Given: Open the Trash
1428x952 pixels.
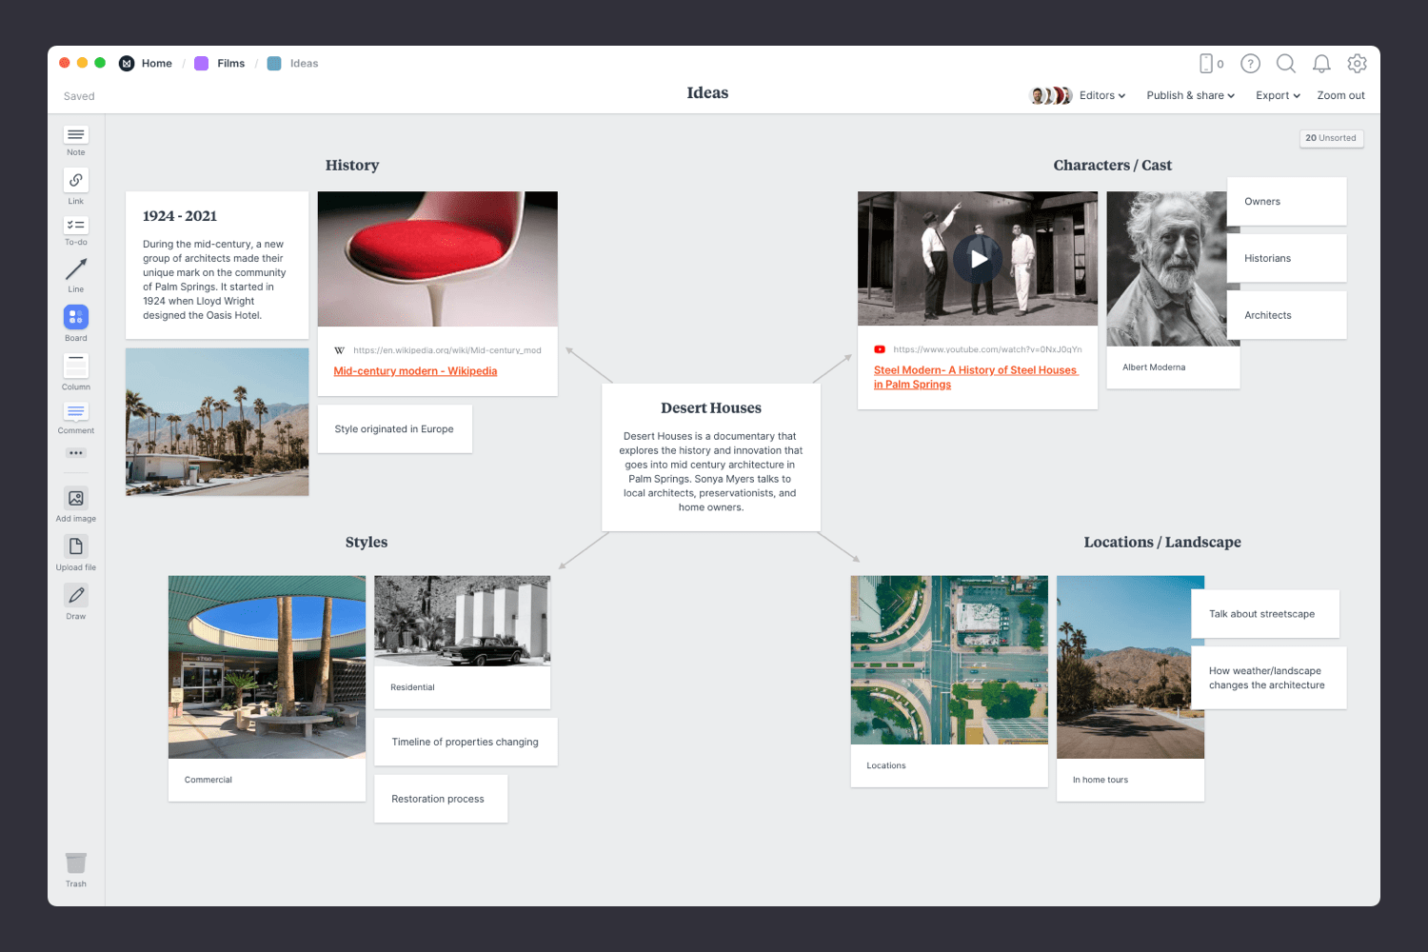Looking at the screenshot, I should (75, 864).
